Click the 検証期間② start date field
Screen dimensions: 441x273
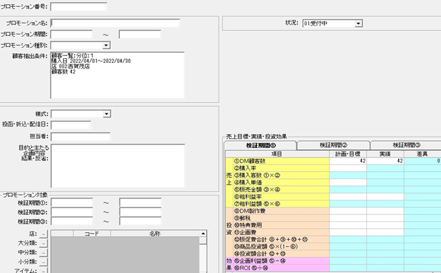72,212
